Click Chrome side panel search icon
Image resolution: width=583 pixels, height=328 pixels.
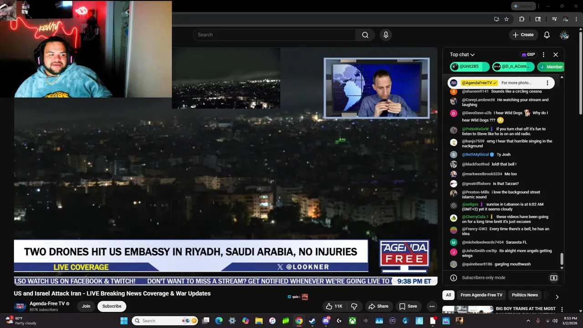pos(538,19)
